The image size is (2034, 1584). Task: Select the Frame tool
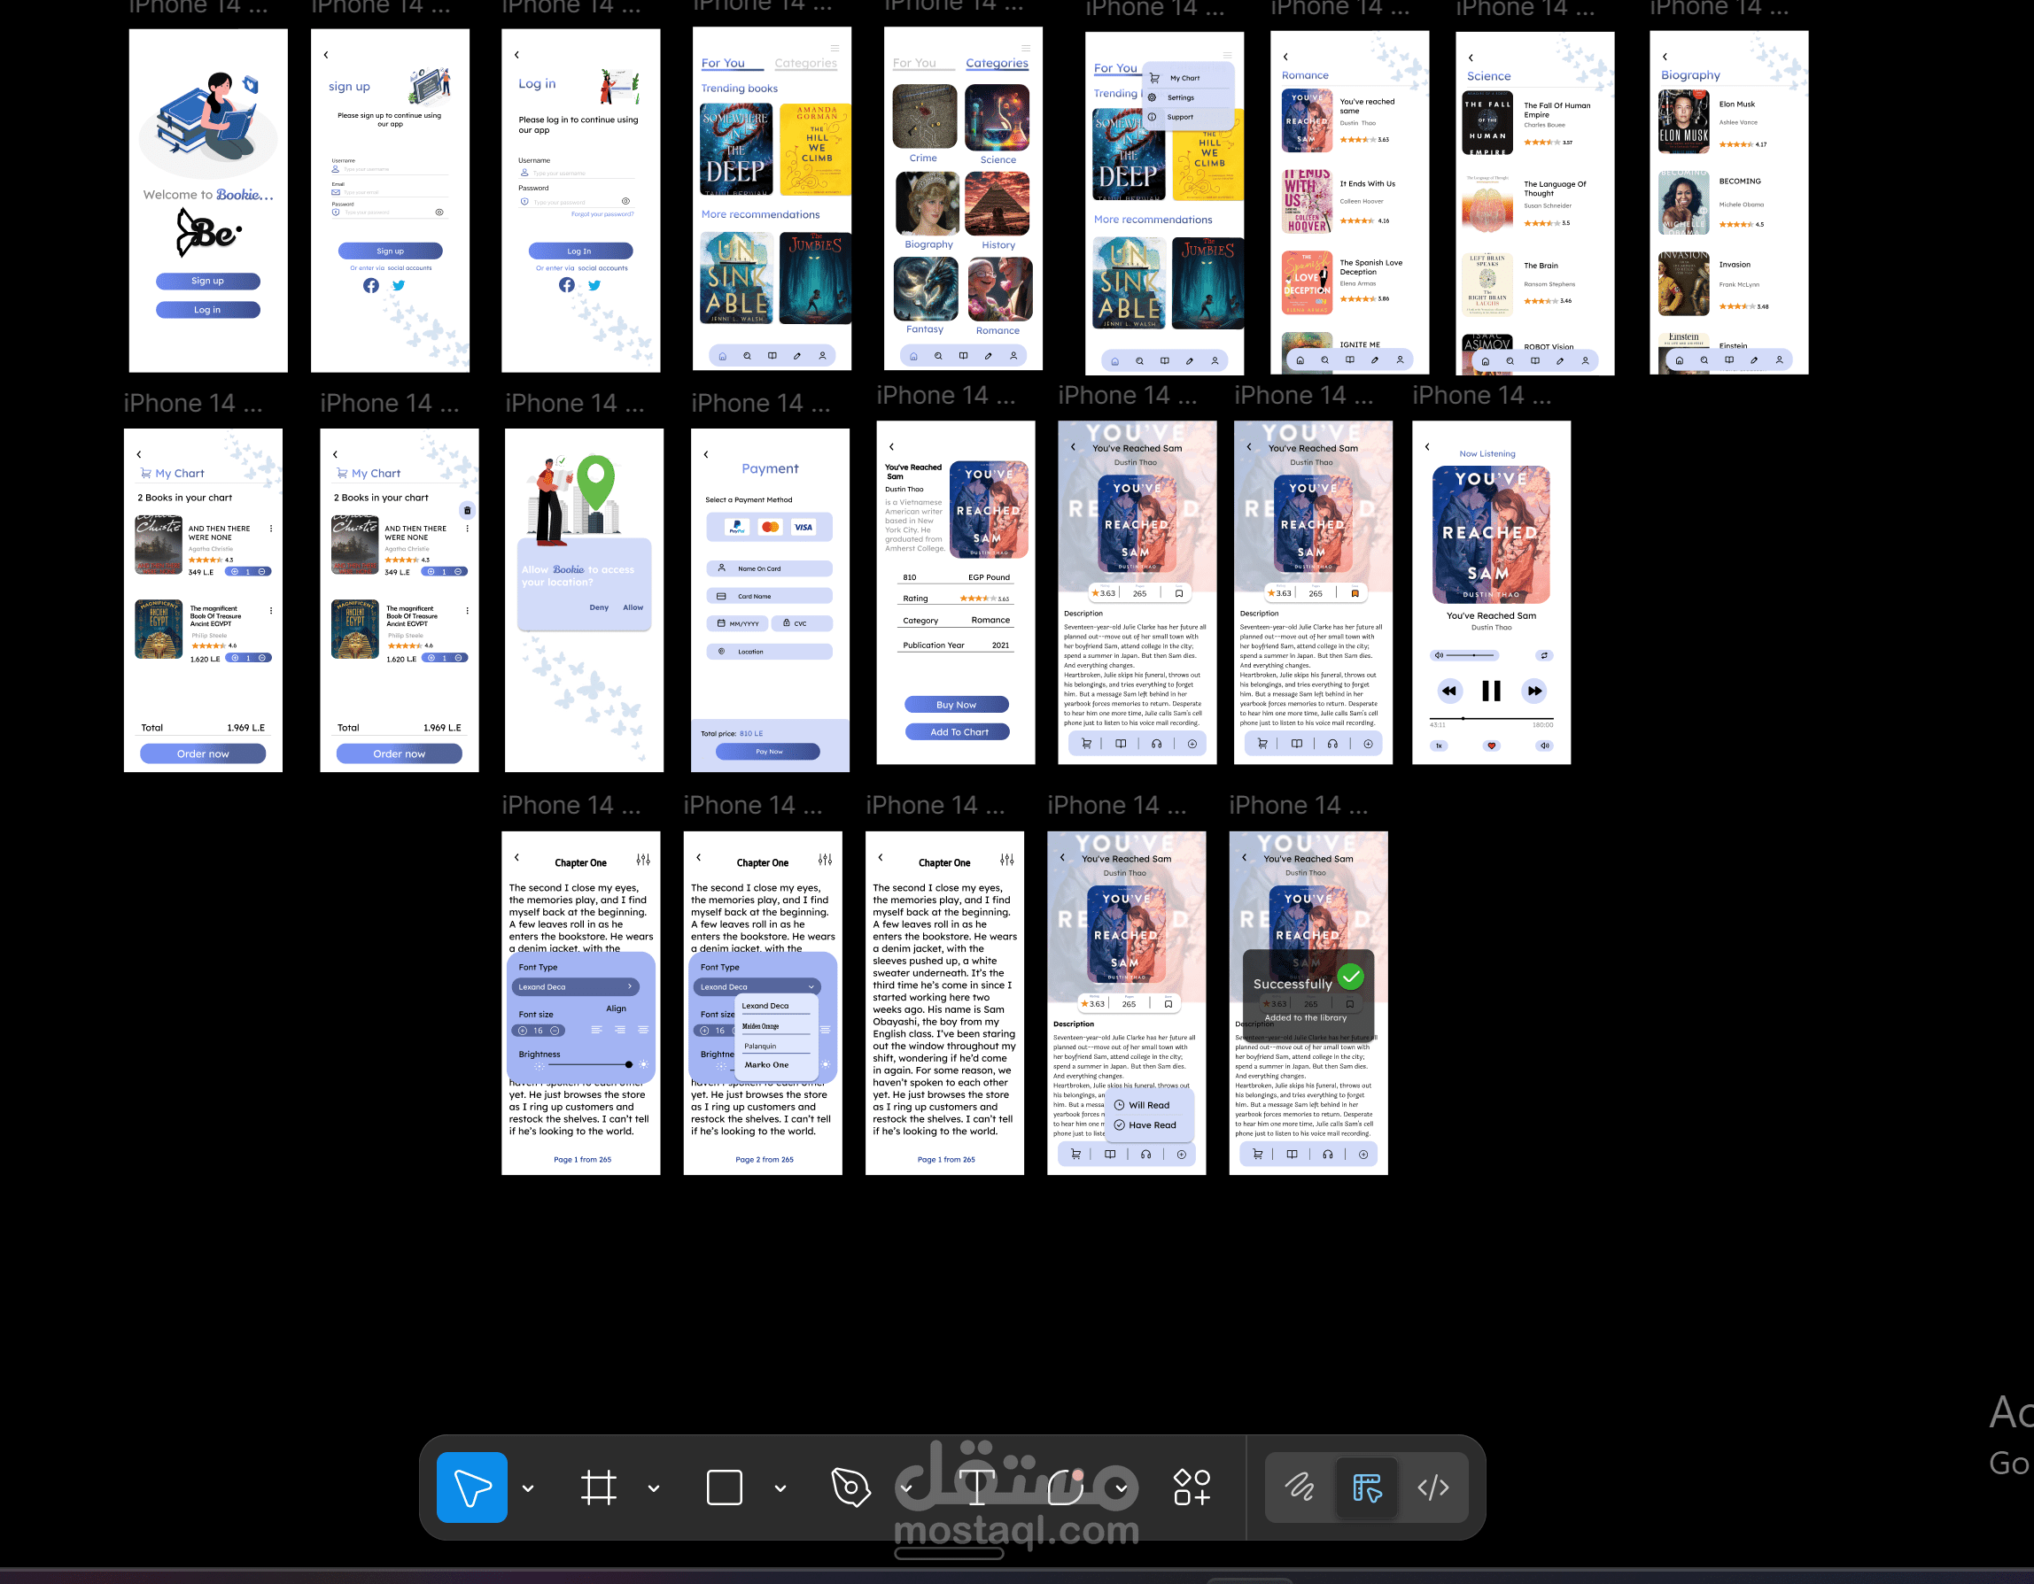598,1487
